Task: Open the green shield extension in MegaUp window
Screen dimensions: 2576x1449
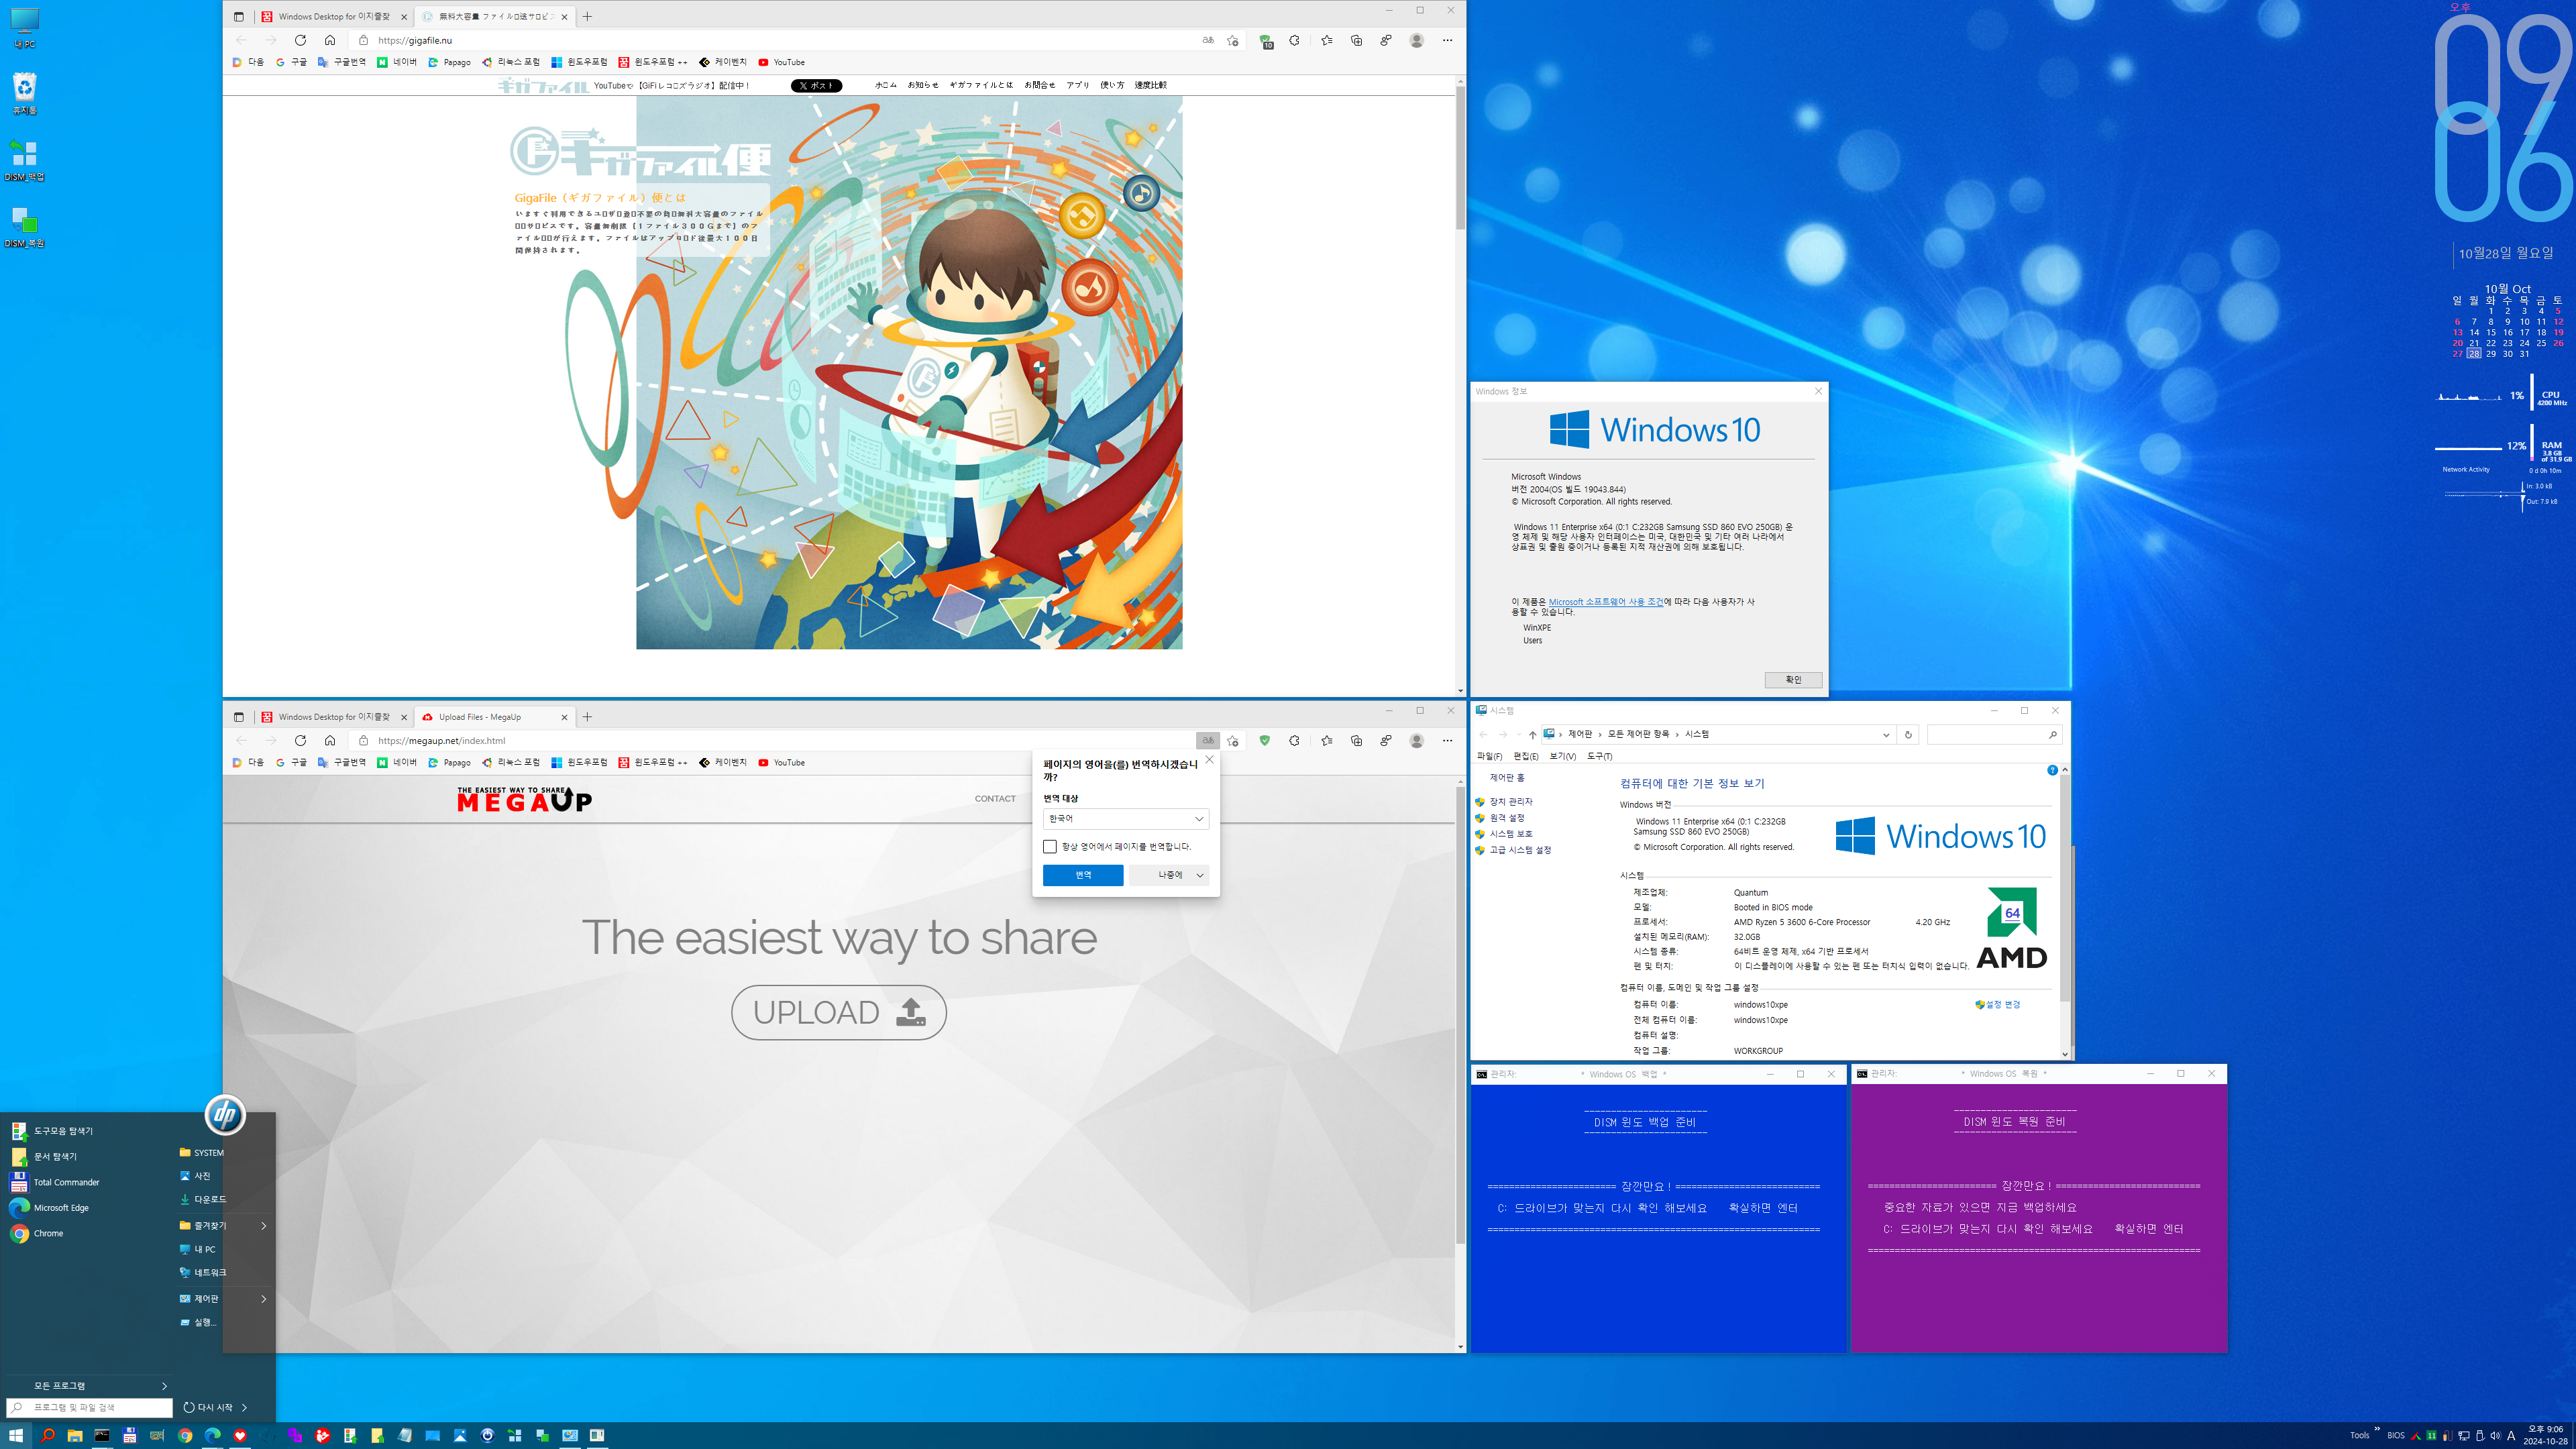Action: pos(1265,741)
